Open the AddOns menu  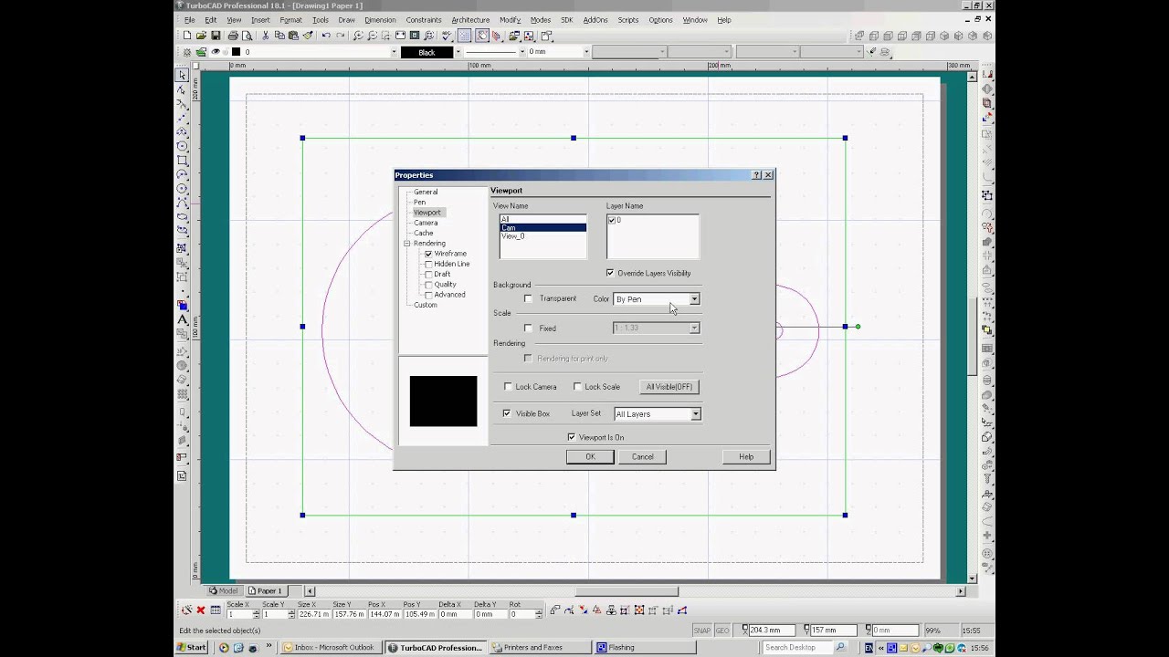595,20
